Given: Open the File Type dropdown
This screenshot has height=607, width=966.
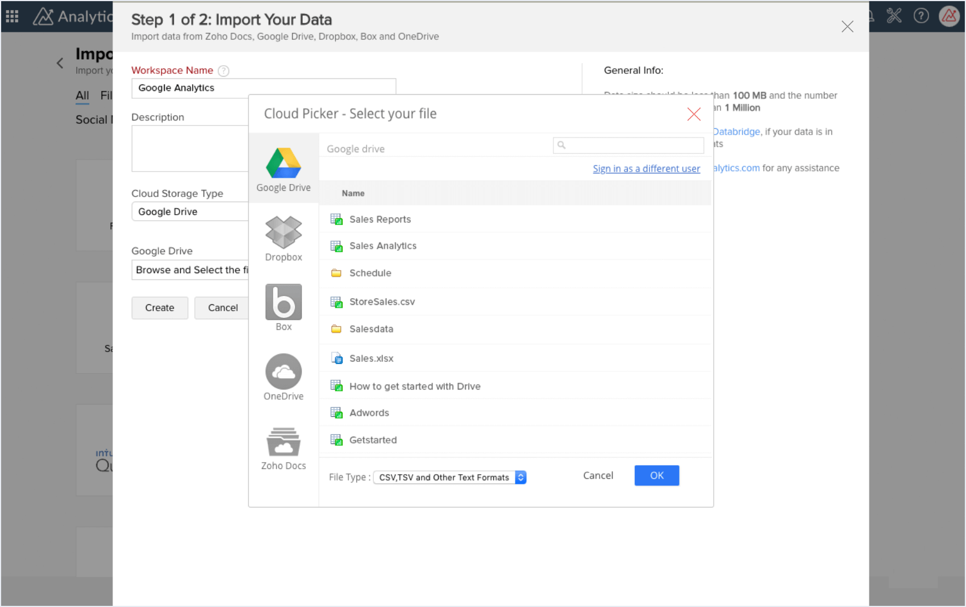Looking at the screenshot, I should point(449,478).
